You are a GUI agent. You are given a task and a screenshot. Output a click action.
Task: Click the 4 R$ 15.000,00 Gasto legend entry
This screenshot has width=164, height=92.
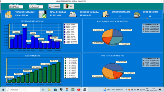click(x=71, y=64)
